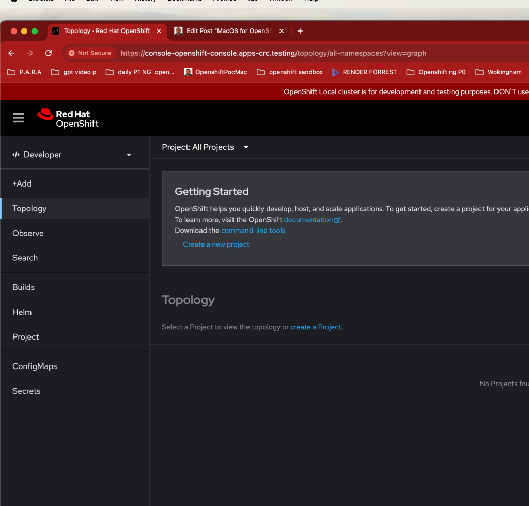Viewport: 529px width, 506px height.
Task: Click the external link icon beside documentation
Action: point(337,220)
